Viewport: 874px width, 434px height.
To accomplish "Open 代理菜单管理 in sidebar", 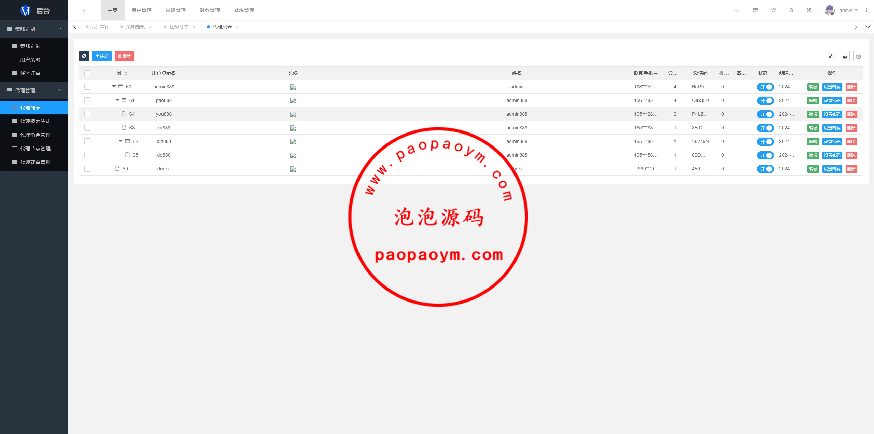I will (34, 162).
